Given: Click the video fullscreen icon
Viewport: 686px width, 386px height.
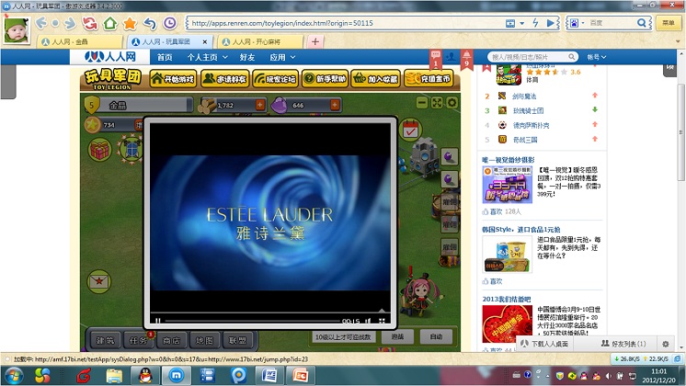Looking at the screenshot, I should point(382,321).
